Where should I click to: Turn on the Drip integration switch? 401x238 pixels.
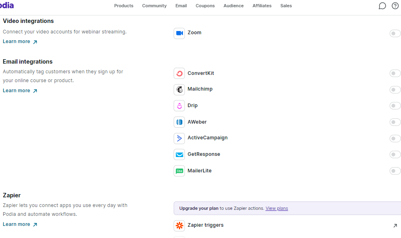tap(395, 106)
